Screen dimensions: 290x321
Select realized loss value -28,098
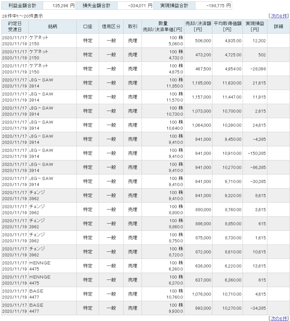(258, 69)
